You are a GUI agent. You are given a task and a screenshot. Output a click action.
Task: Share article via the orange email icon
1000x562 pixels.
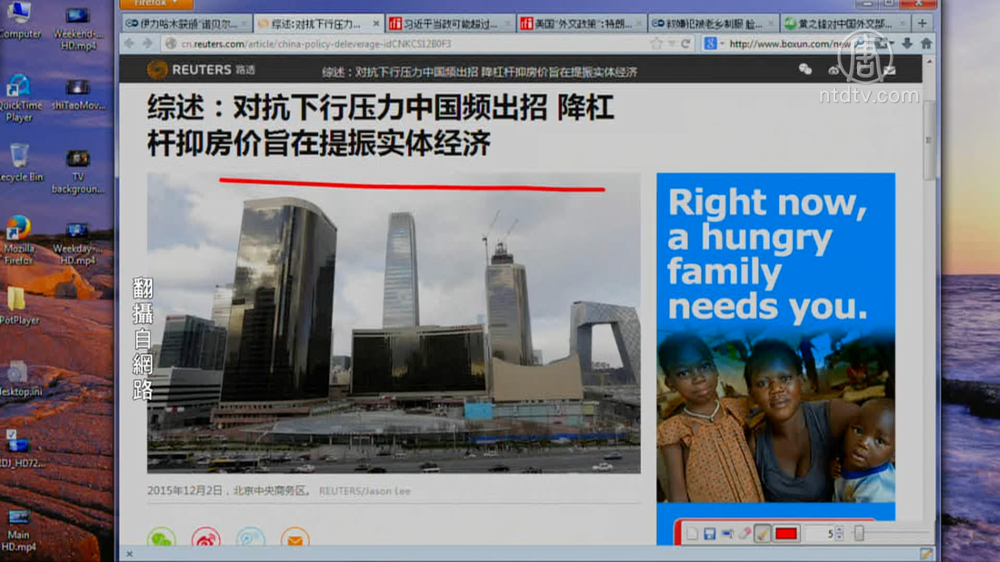[295, 538]
